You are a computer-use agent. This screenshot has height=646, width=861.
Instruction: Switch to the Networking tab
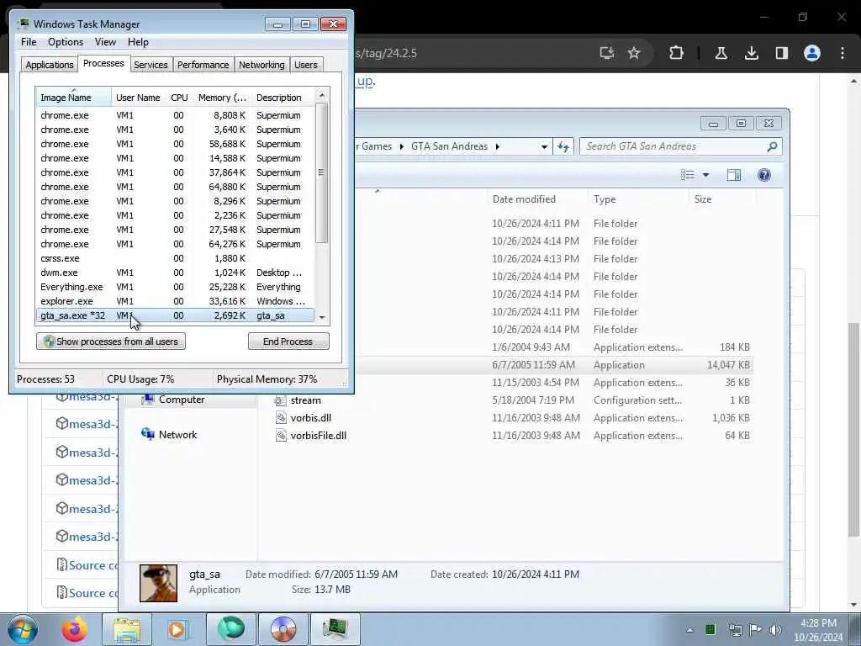pos(261,65)
